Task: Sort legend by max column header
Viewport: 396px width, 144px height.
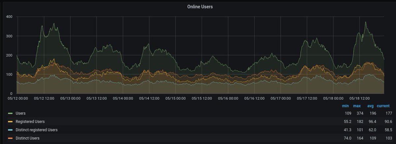Action: coord(357,106)
